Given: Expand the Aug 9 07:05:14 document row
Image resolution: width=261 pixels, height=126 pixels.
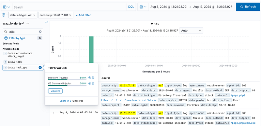Looking at the screenshot, I should 54,113.
